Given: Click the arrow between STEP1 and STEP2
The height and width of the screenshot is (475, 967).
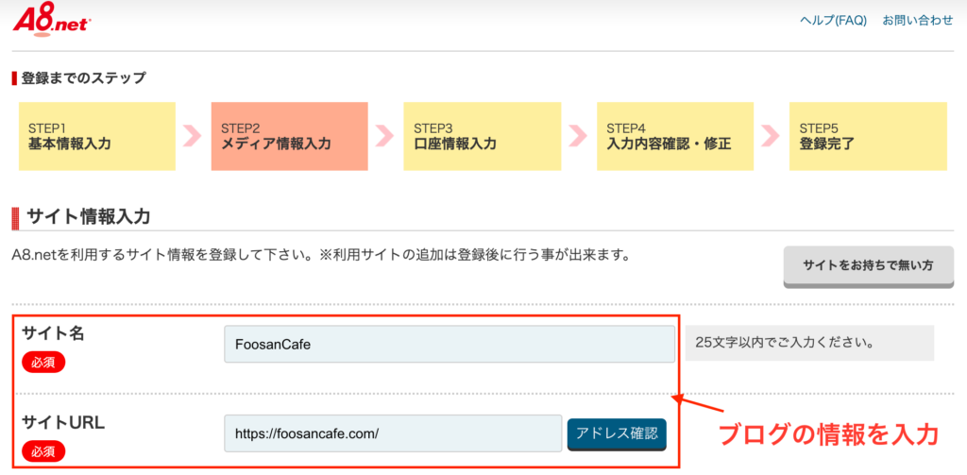Looking at the screenshot, I should (x=193, y=136).
